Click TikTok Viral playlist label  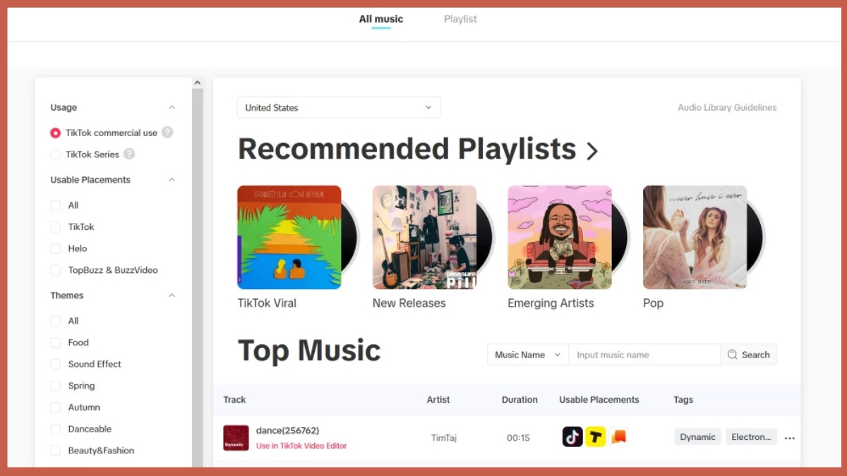pos(267,303)
